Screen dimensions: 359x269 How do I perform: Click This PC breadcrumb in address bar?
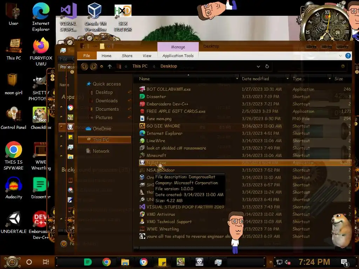[140, 66]
